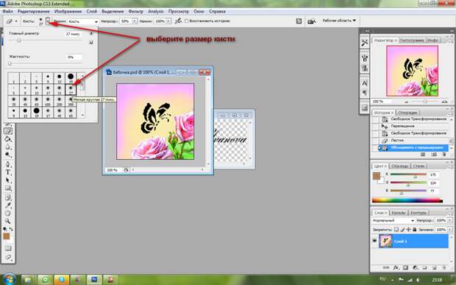Screen dimensions: 456x285
Task: Switch to the Каналы tab
Action: pyautogui.click(x=398, y=213)
